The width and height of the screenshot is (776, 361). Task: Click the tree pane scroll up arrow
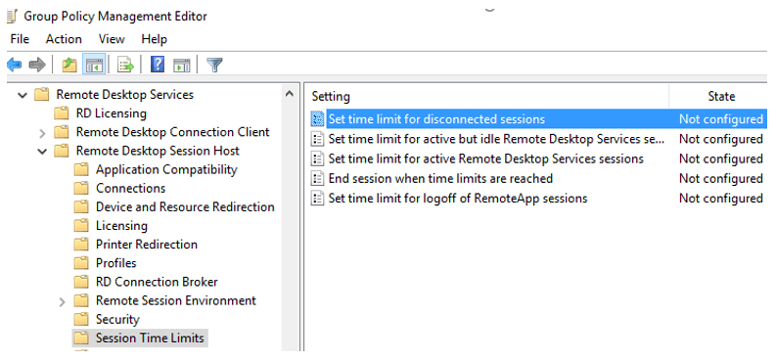click(x=290, y=94)
